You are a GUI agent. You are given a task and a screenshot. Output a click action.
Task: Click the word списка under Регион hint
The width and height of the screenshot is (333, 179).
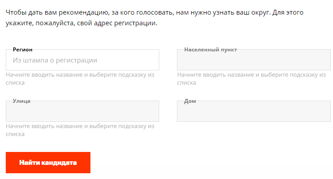click(15, 82)
